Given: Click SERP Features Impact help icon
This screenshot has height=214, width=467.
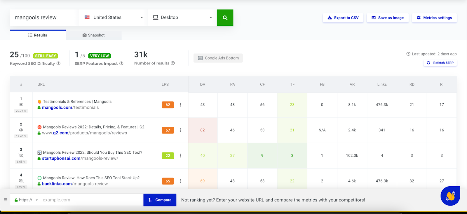Looking at the screenshot, I should pos(121,64).
